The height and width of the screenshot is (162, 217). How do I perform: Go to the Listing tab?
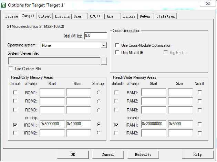point(62,16)
